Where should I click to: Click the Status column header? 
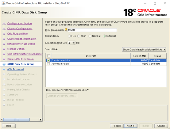tap(158, 56)
